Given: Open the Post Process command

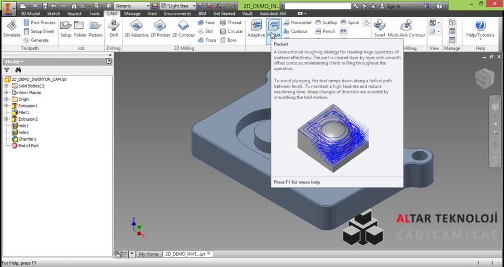Looking at the screenshot, I should (x=39, y=22).
